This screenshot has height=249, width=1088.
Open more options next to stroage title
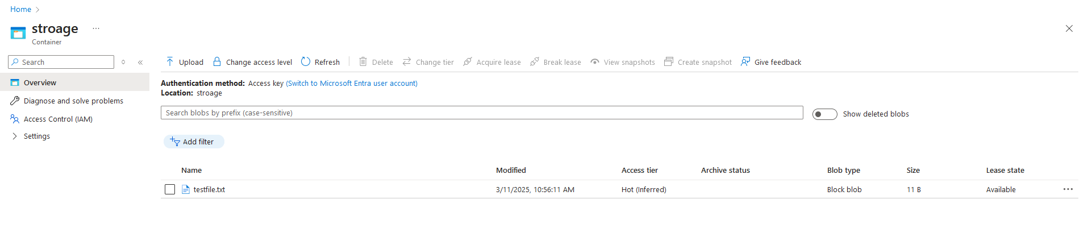(96, 28)
